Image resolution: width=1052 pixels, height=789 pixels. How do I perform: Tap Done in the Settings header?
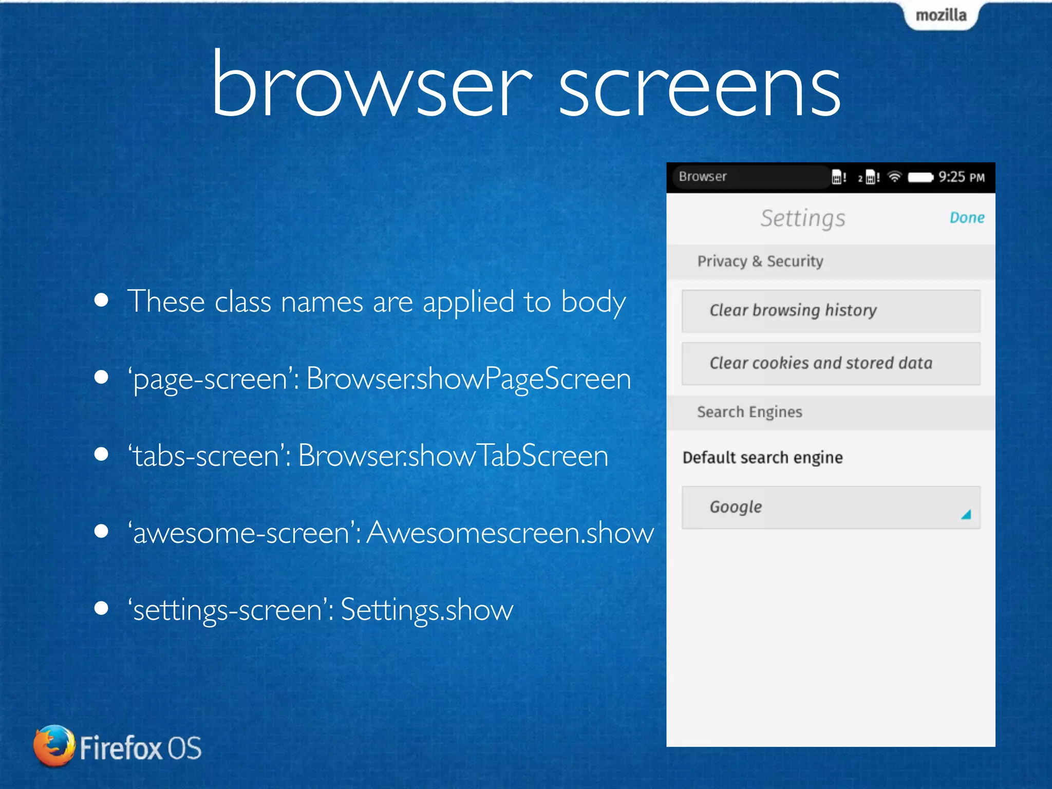[967, 218]
